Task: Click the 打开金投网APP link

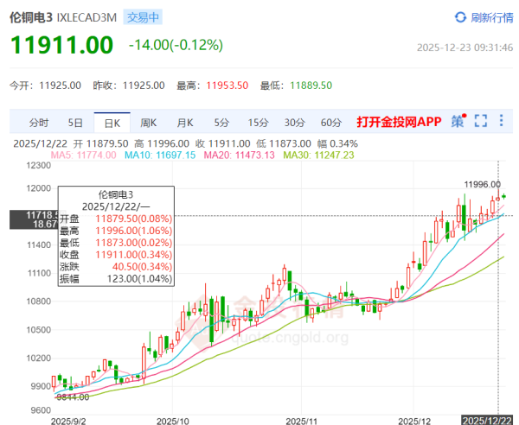Action: click(x=399, y=122)
